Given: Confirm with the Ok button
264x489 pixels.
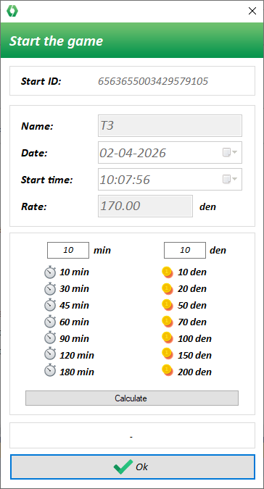Looking at the screenshot, I should pyautogui.click(x=132, y=467).
